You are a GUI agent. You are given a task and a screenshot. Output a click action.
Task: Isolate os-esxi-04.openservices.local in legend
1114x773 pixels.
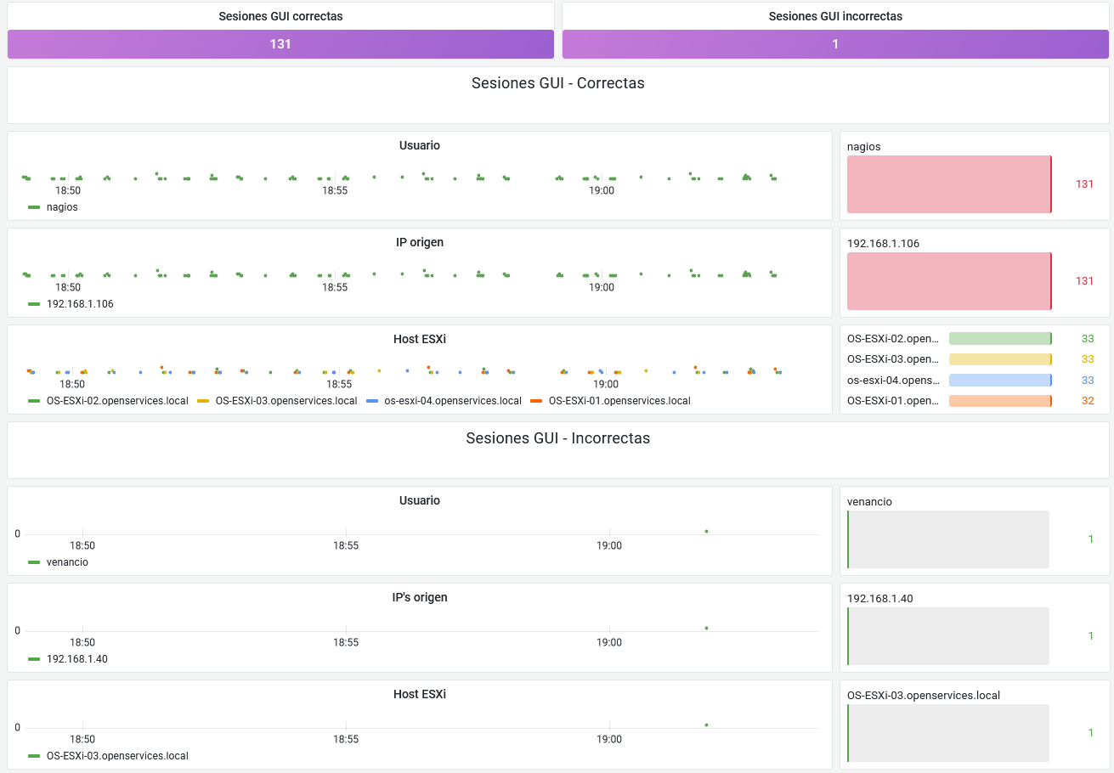click(x=453, y=400)
